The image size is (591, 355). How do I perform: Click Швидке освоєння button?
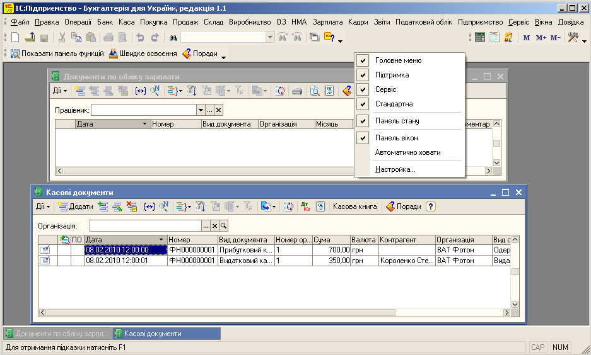[x=143, y=54]
